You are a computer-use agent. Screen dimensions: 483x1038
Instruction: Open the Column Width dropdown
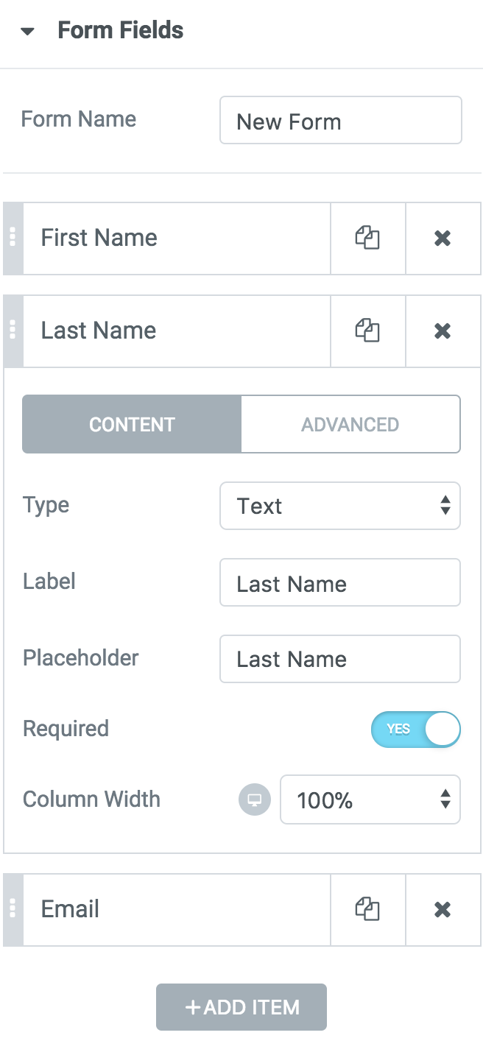point(370,800)
